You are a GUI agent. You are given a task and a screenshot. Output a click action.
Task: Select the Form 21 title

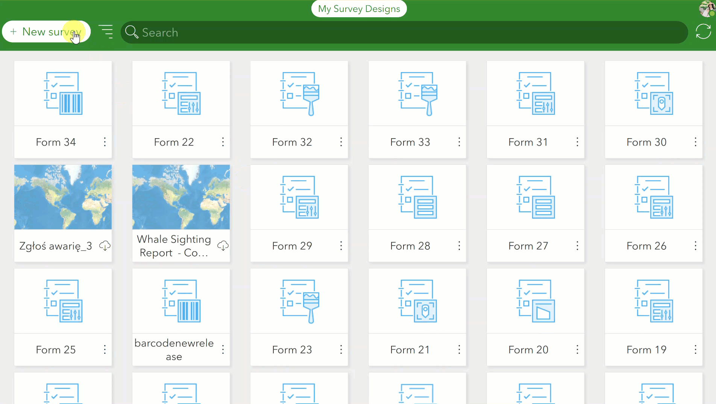[410, 350]
